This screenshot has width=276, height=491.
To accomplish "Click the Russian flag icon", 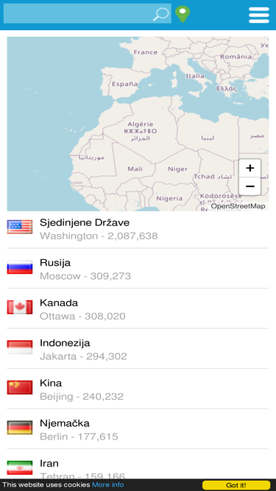I will pos(20,266).
